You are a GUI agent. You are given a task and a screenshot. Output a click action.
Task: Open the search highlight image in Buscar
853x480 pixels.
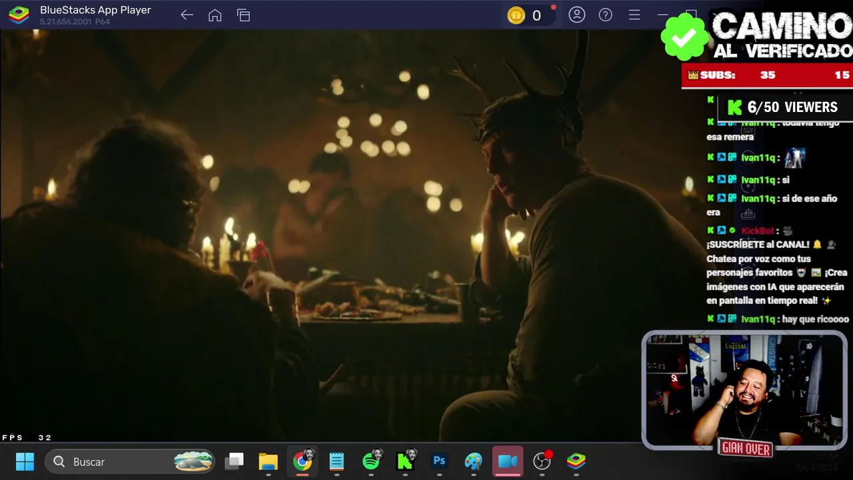pyautogui.click(x=193, y=461)
